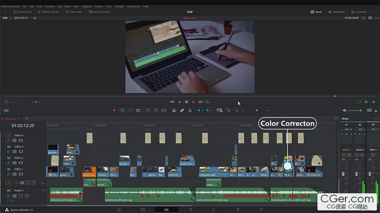Go to last frame

[x=201, y=102]
